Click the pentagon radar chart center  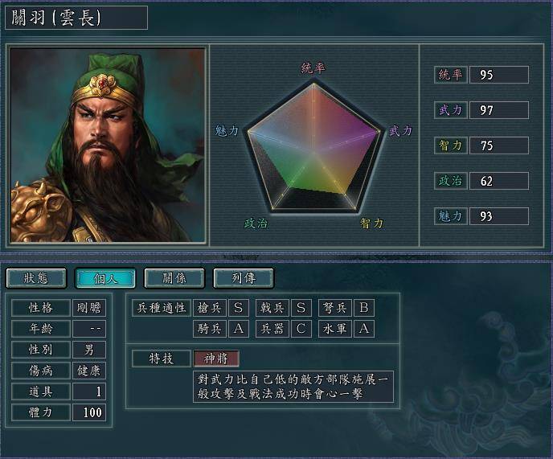313,152
